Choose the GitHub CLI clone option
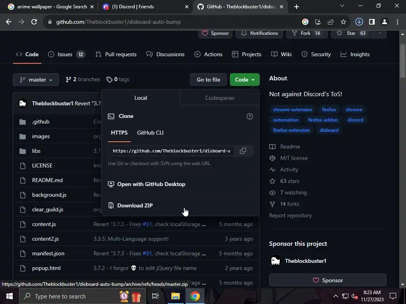The width and height of the screenshot is (406, 304). tap(150, 133)
